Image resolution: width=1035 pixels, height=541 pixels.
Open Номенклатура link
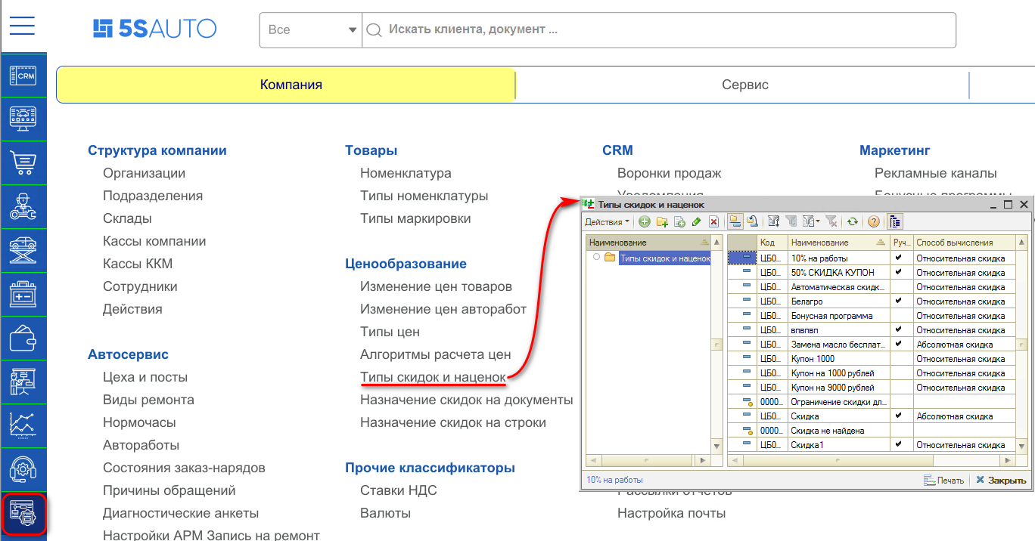coord(406,173)
